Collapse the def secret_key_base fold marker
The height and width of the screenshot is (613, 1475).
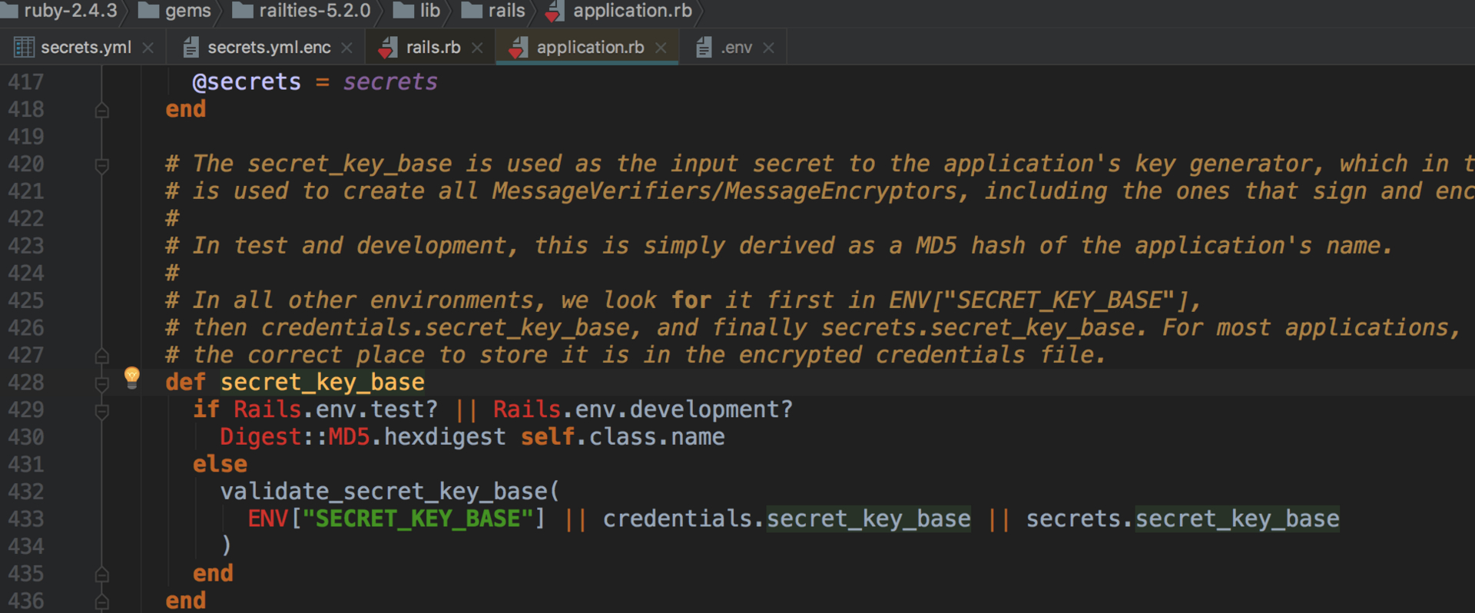[101, 383]
